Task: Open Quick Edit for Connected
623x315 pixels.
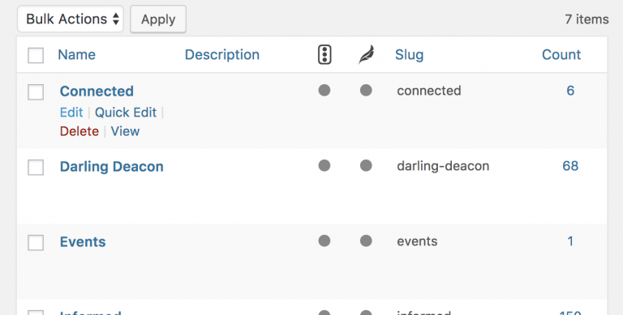Action: tap(126, 113)
